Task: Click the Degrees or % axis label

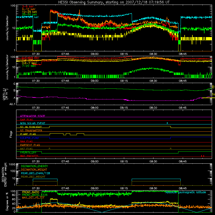Action: pyautogui.click(x=7, y=202)
